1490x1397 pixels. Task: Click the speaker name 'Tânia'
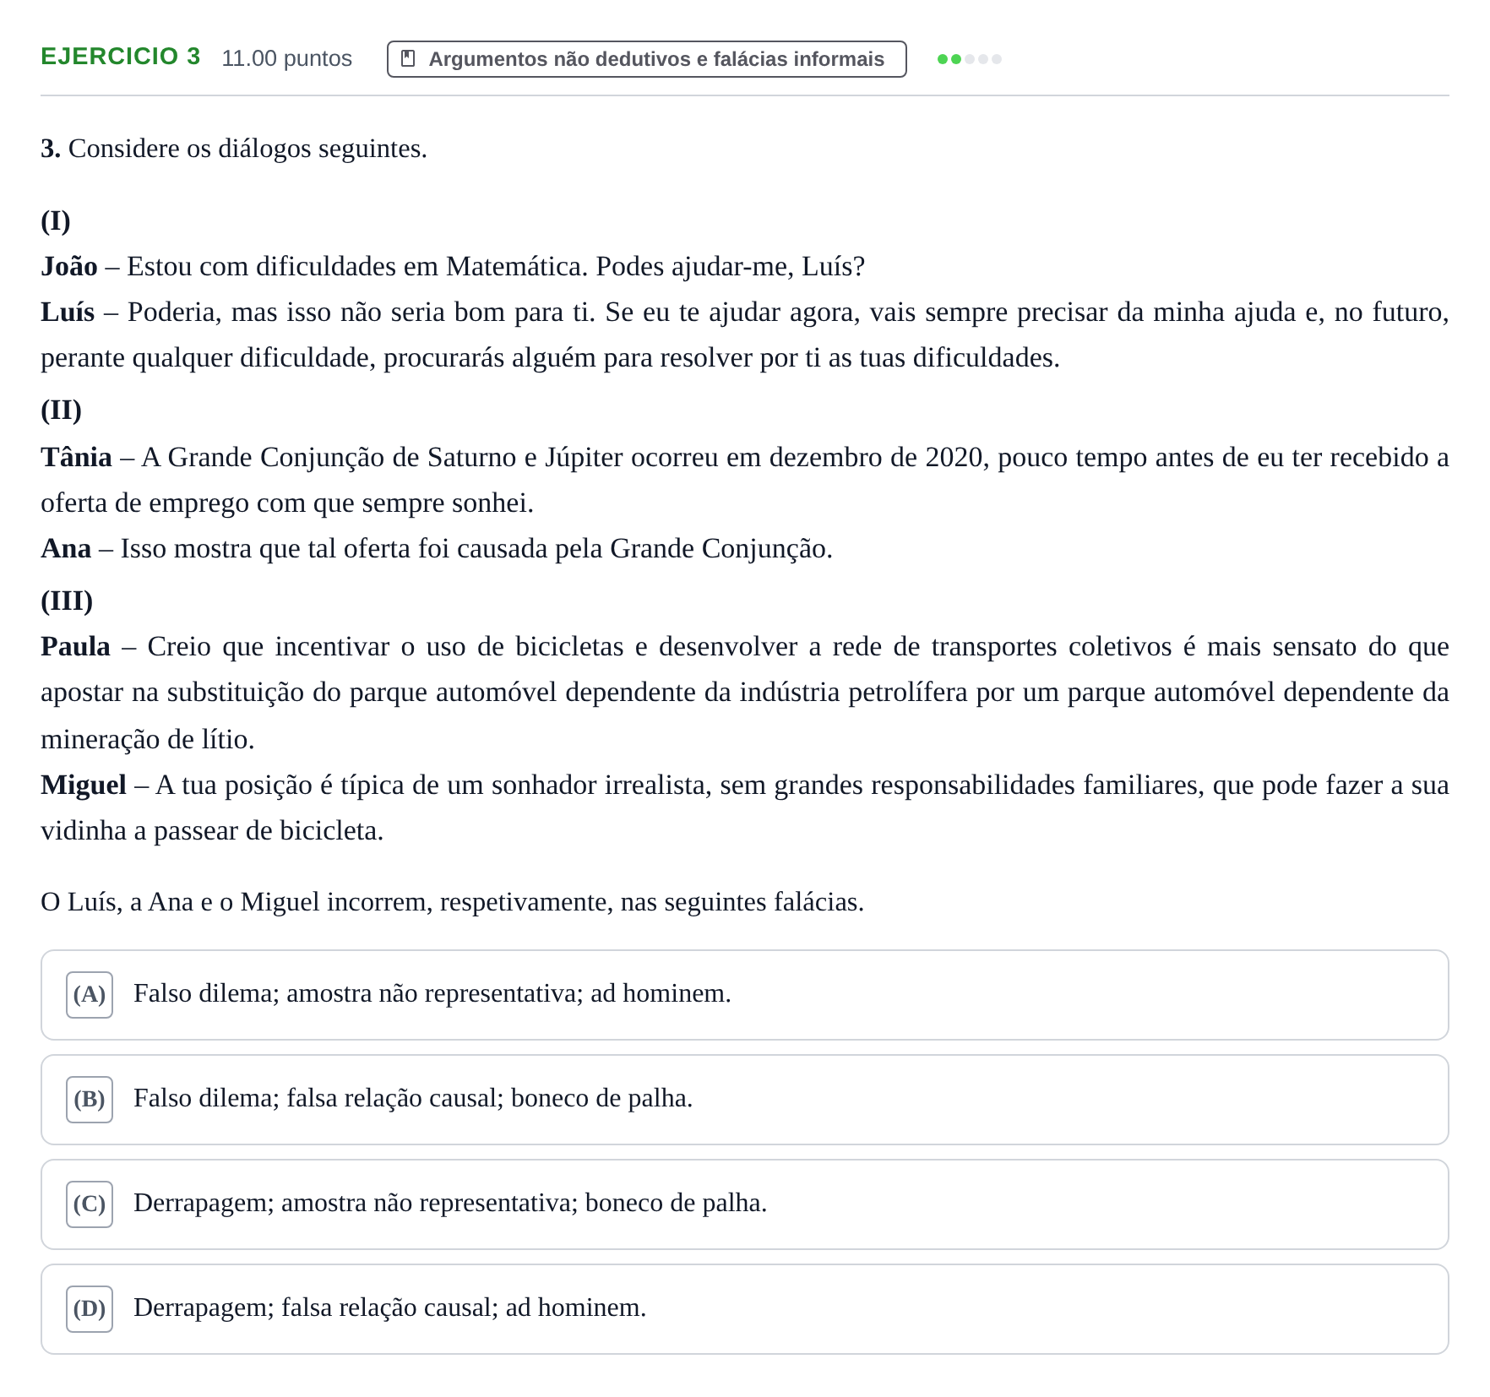coord(76,458)
